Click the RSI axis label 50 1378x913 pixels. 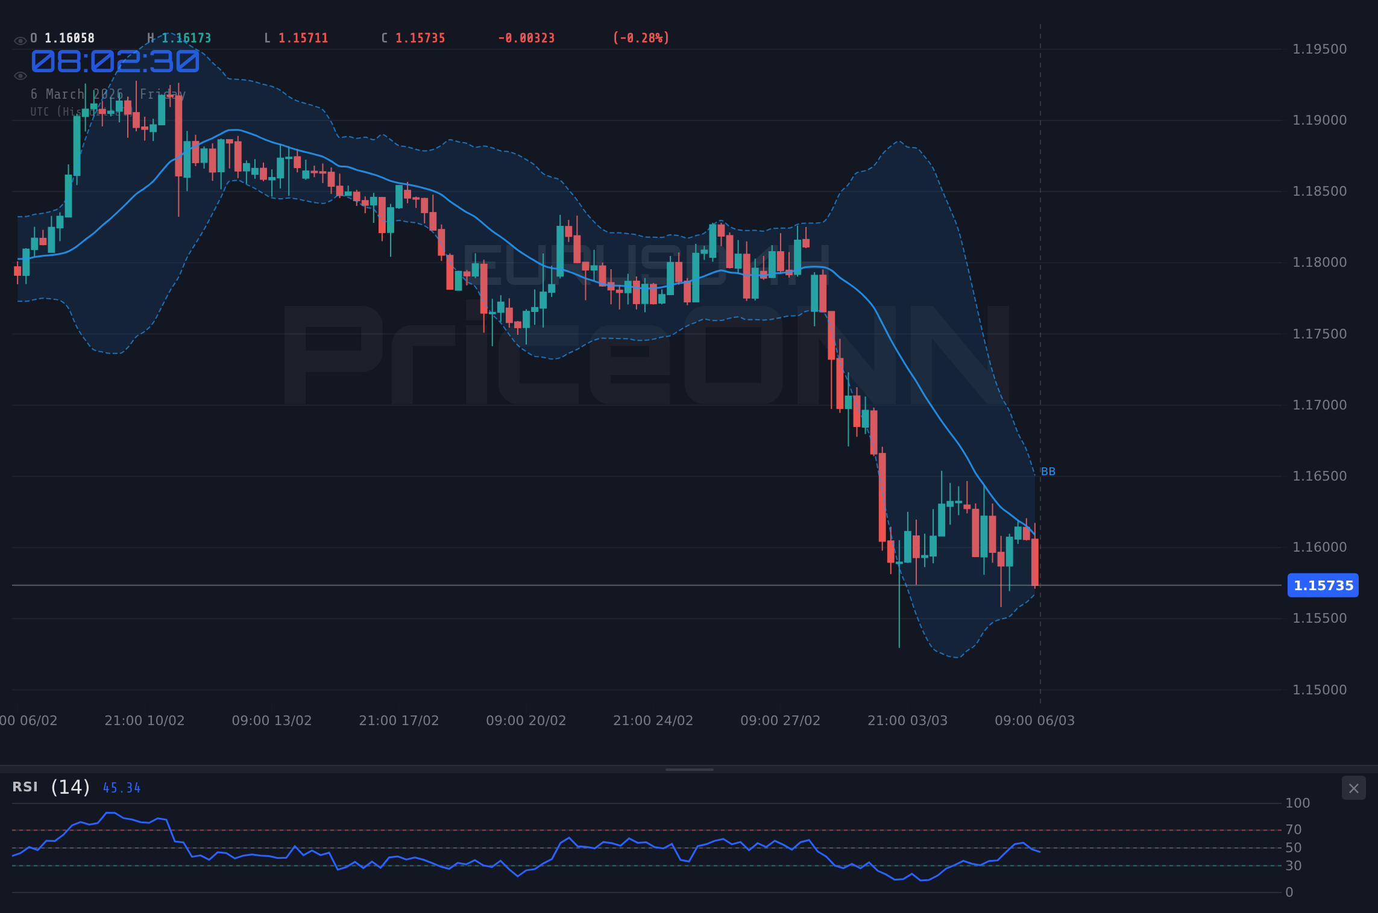[1294, 847]
